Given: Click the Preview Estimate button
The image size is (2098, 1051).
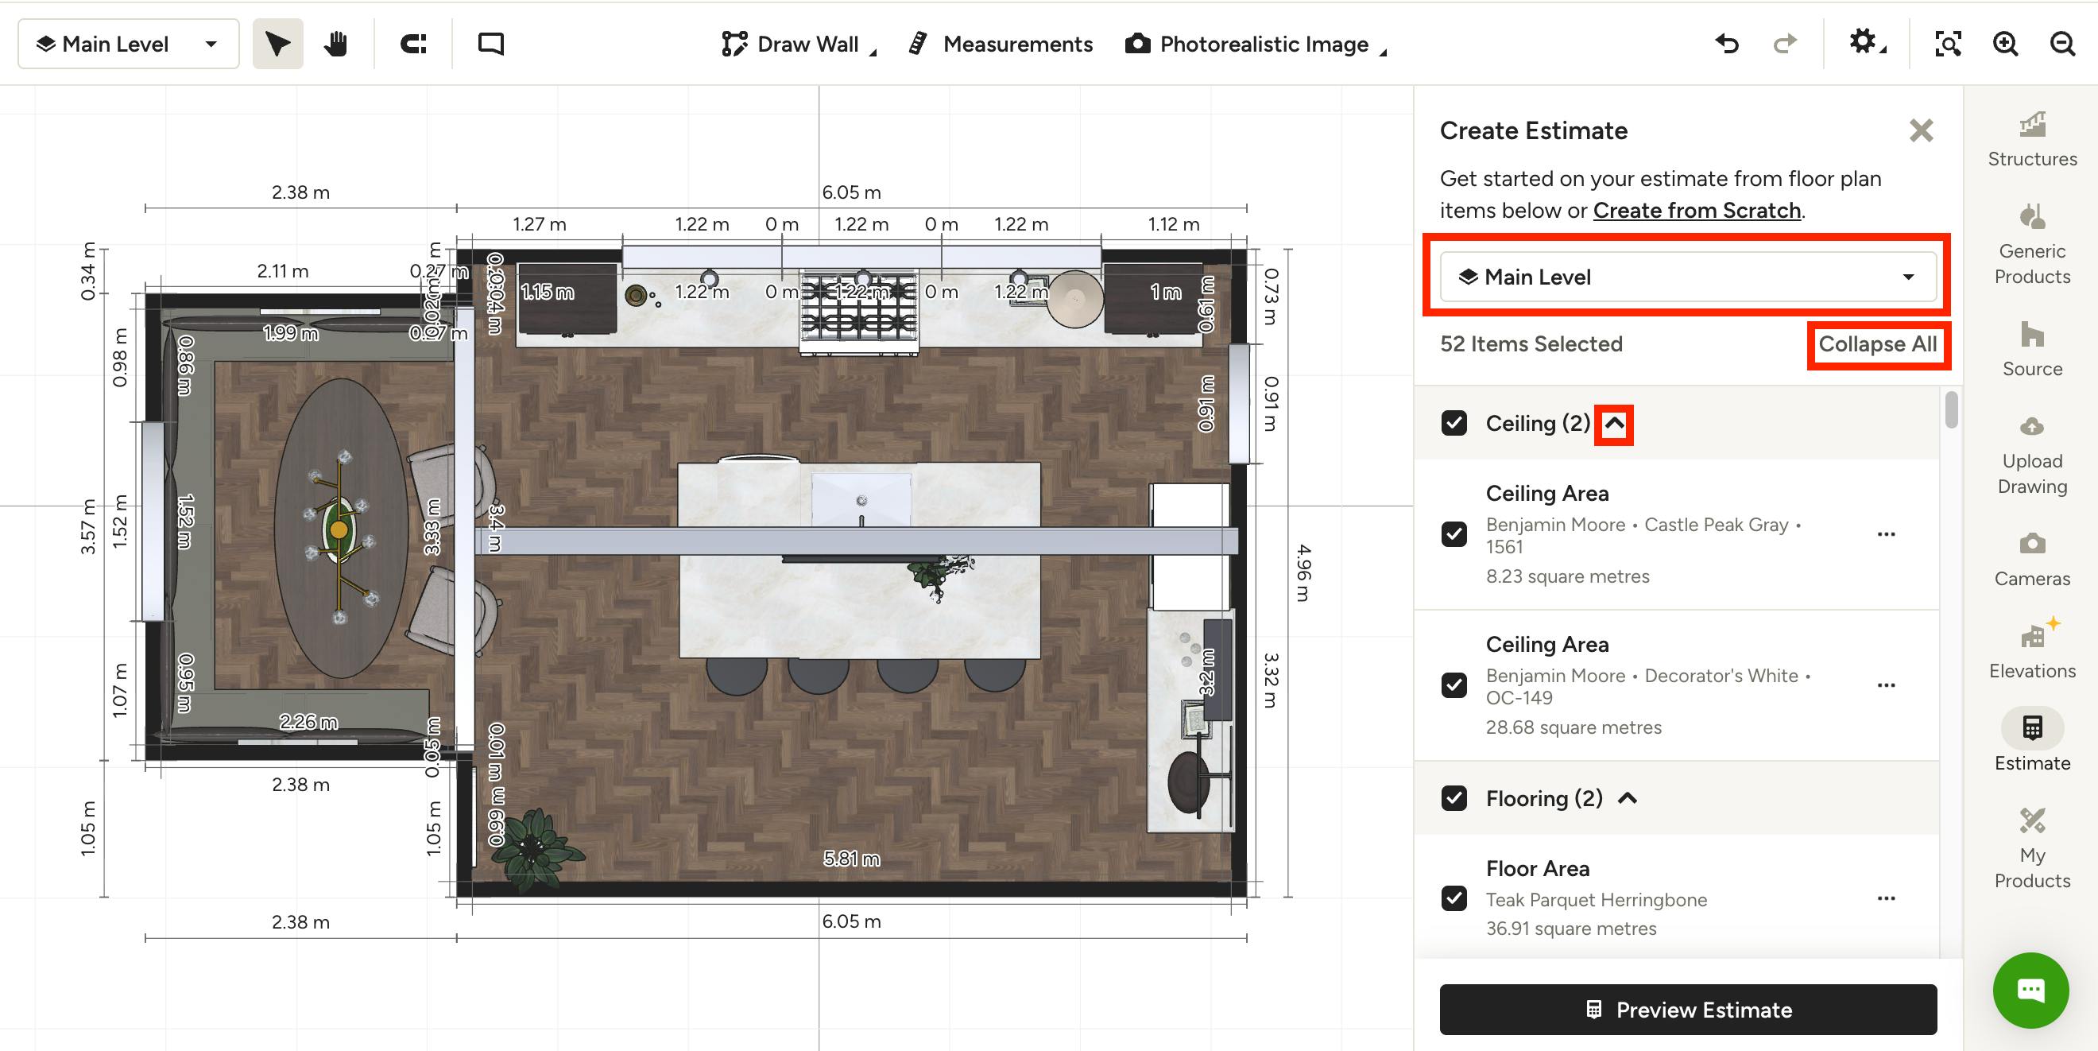Looking at the screenshot, I should pos(1687,1010).
